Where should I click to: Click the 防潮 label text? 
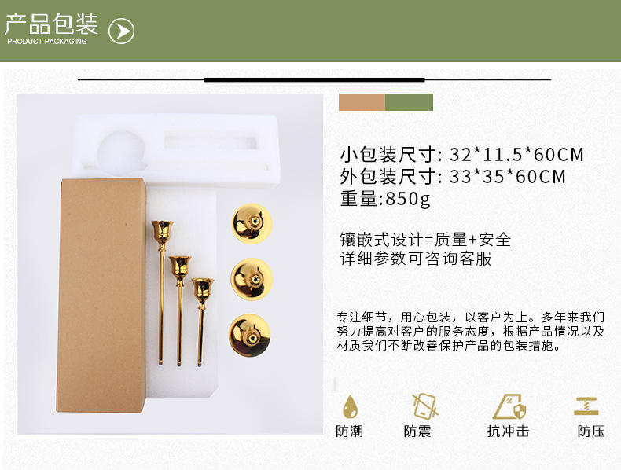pyautogui.click(x=349, y=431)
